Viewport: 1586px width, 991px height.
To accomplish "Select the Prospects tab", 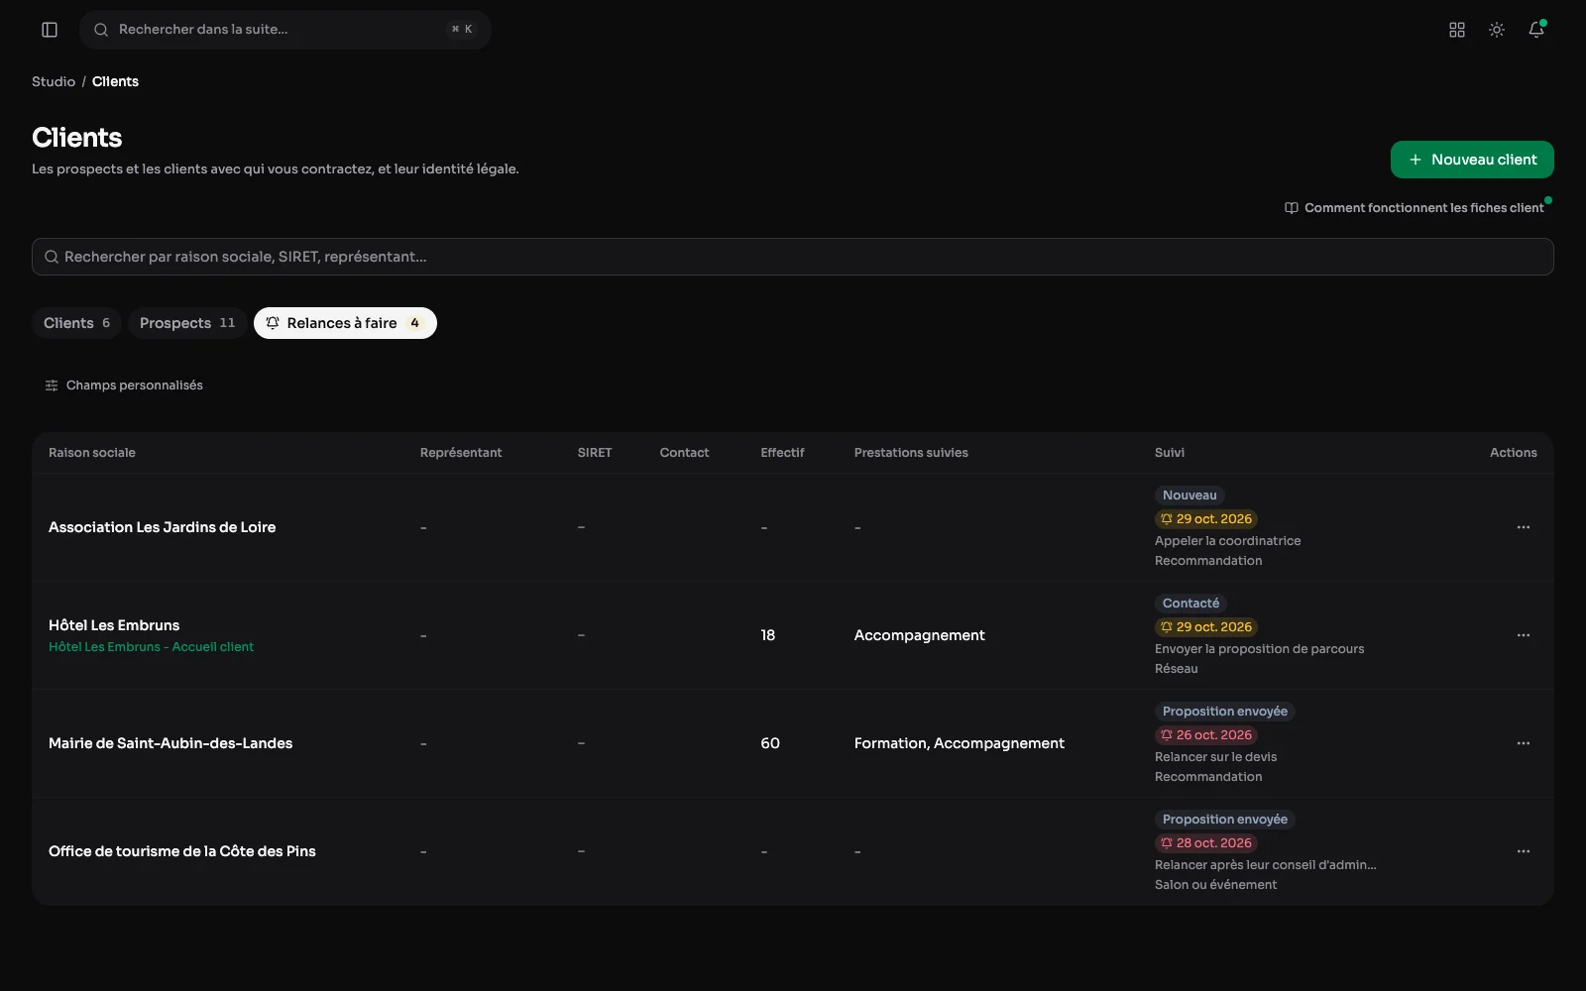I will (187, 323).
